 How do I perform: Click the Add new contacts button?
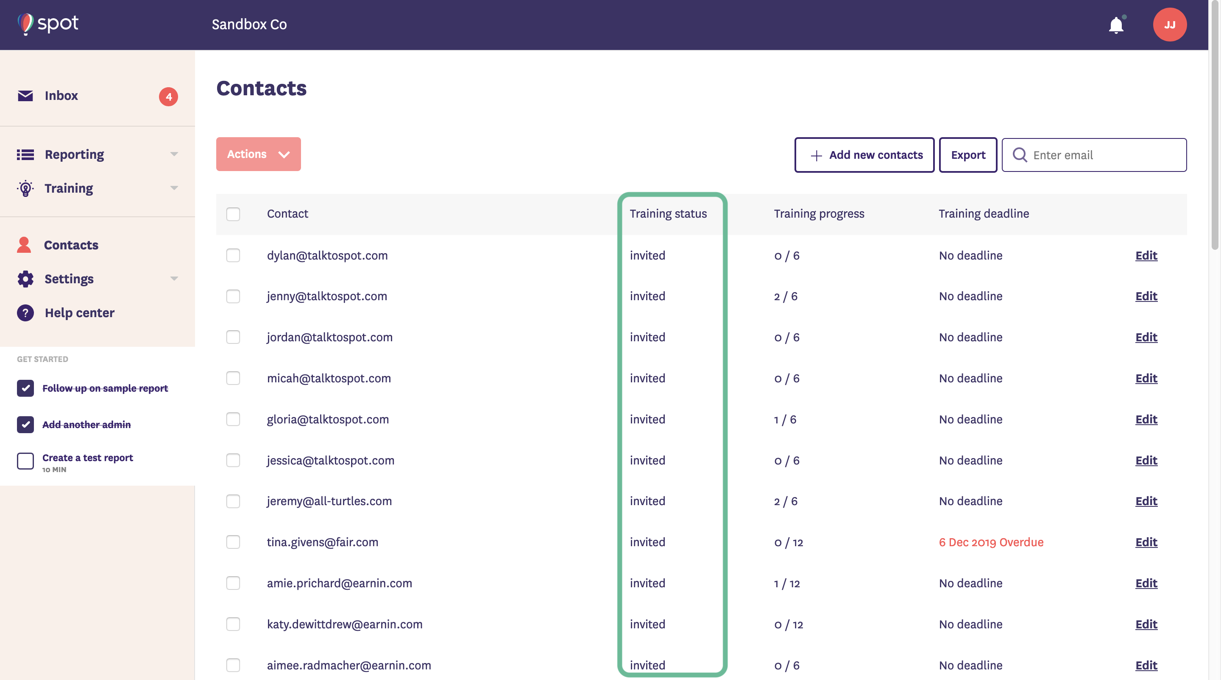(x=864, y=155)
